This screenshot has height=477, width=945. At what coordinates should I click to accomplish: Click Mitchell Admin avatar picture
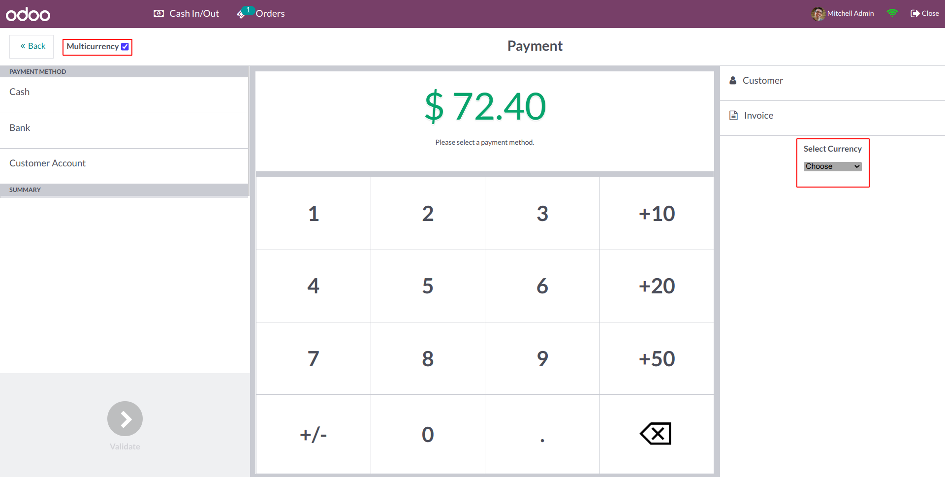coord(818,14)
